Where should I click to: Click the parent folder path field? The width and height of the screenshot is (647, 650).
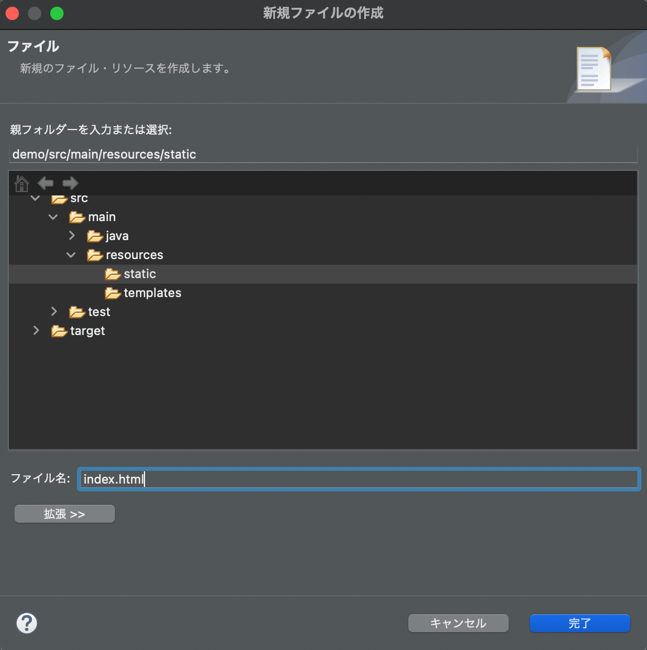pos(323,154)
